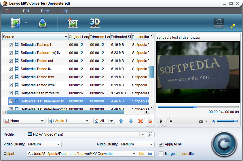This screenshot has width=243, height=161.
Task: Uncheck Softpedia Tested.mts checkbox
Action: [11, 77]
